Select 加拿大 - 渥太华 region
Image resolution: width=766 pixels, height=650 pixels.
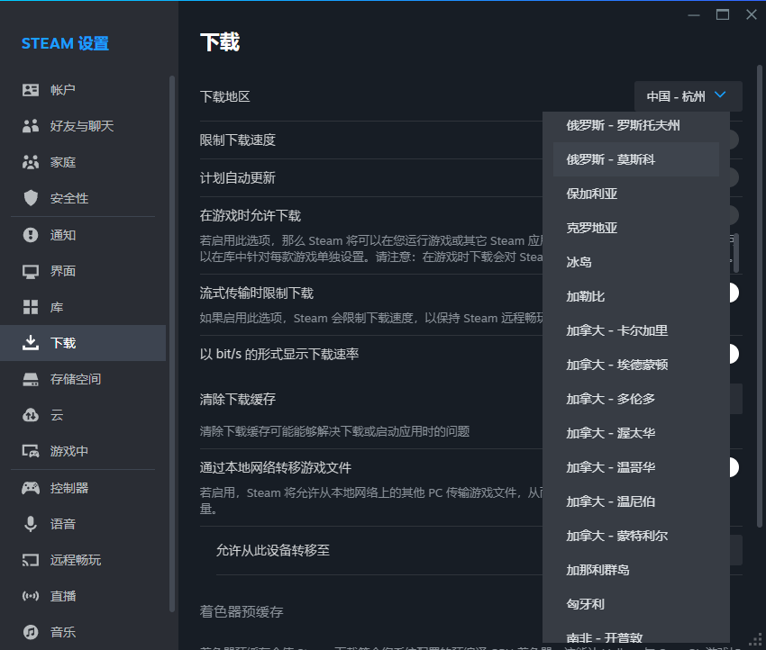pyautogui.click(x=635, y=433)
